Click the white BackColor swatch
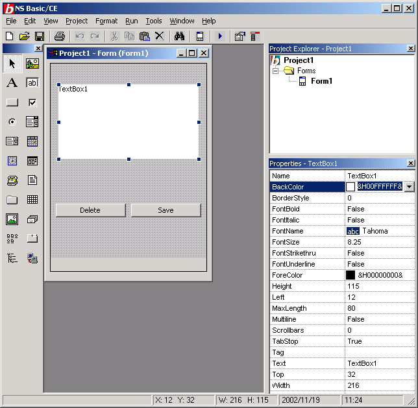Image resolution: width=418 pixels, height=408 pixels. tap(350, 187)
